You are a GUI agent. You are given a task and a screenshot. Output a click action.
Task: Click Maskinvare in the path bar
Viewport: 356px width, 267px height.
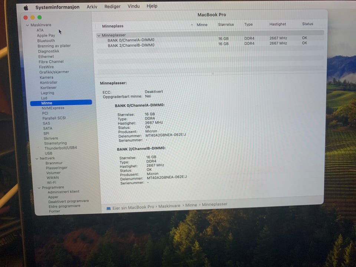pos(169,206)
